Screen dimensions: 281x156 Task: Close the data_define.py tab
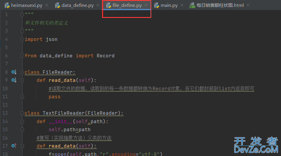pyautogui.click(x=98, y=5)
